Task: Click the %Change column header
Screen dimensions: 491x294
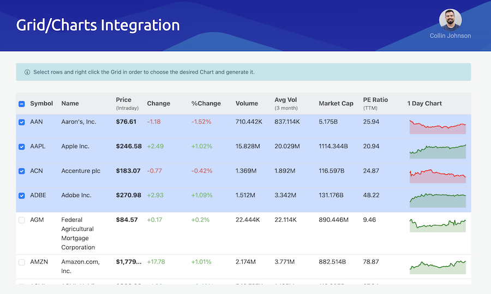Action: click(206, 103)
